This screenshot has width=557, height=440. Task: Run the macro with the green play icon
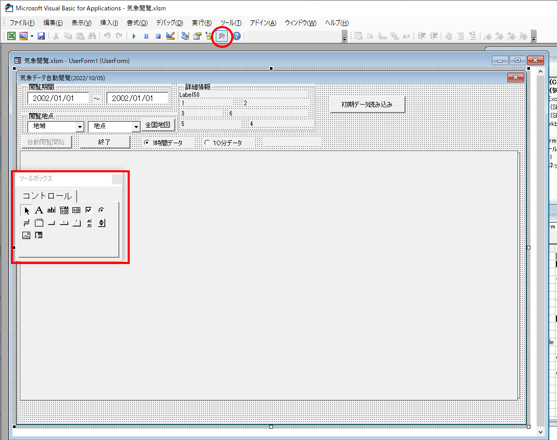(x=134, y=36)
